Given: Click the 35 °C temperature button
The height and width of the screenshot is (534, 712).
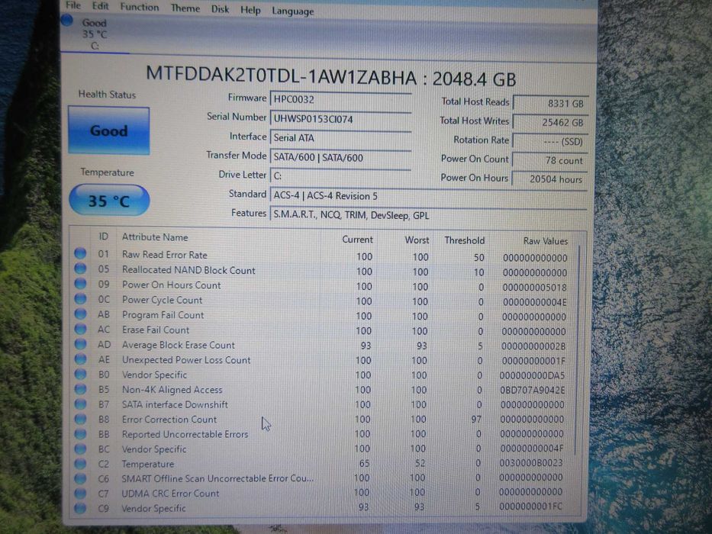Looking at the screenshot, I should pos(109,200).
